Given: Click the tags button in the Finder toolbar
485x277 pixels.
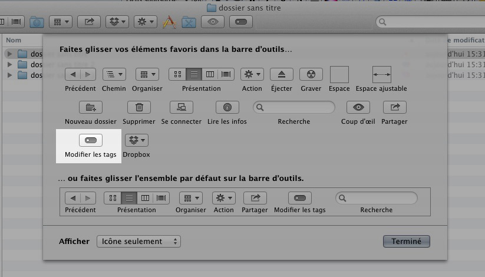Looking at the screenshot, I should (241, 22).
